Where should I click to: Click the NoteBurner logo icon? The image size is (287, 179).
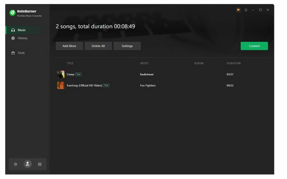(x=13, y=13)
